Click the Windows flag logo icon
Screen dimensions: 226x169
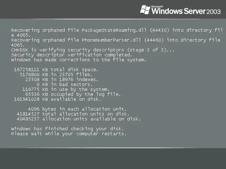pyautogui.click(x=145, y=10)
